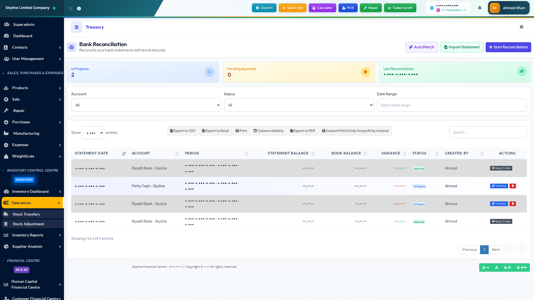Screen dimensions: 534x300
Task: Run Auto Match on bank statements
Action: tap(421, 47)
